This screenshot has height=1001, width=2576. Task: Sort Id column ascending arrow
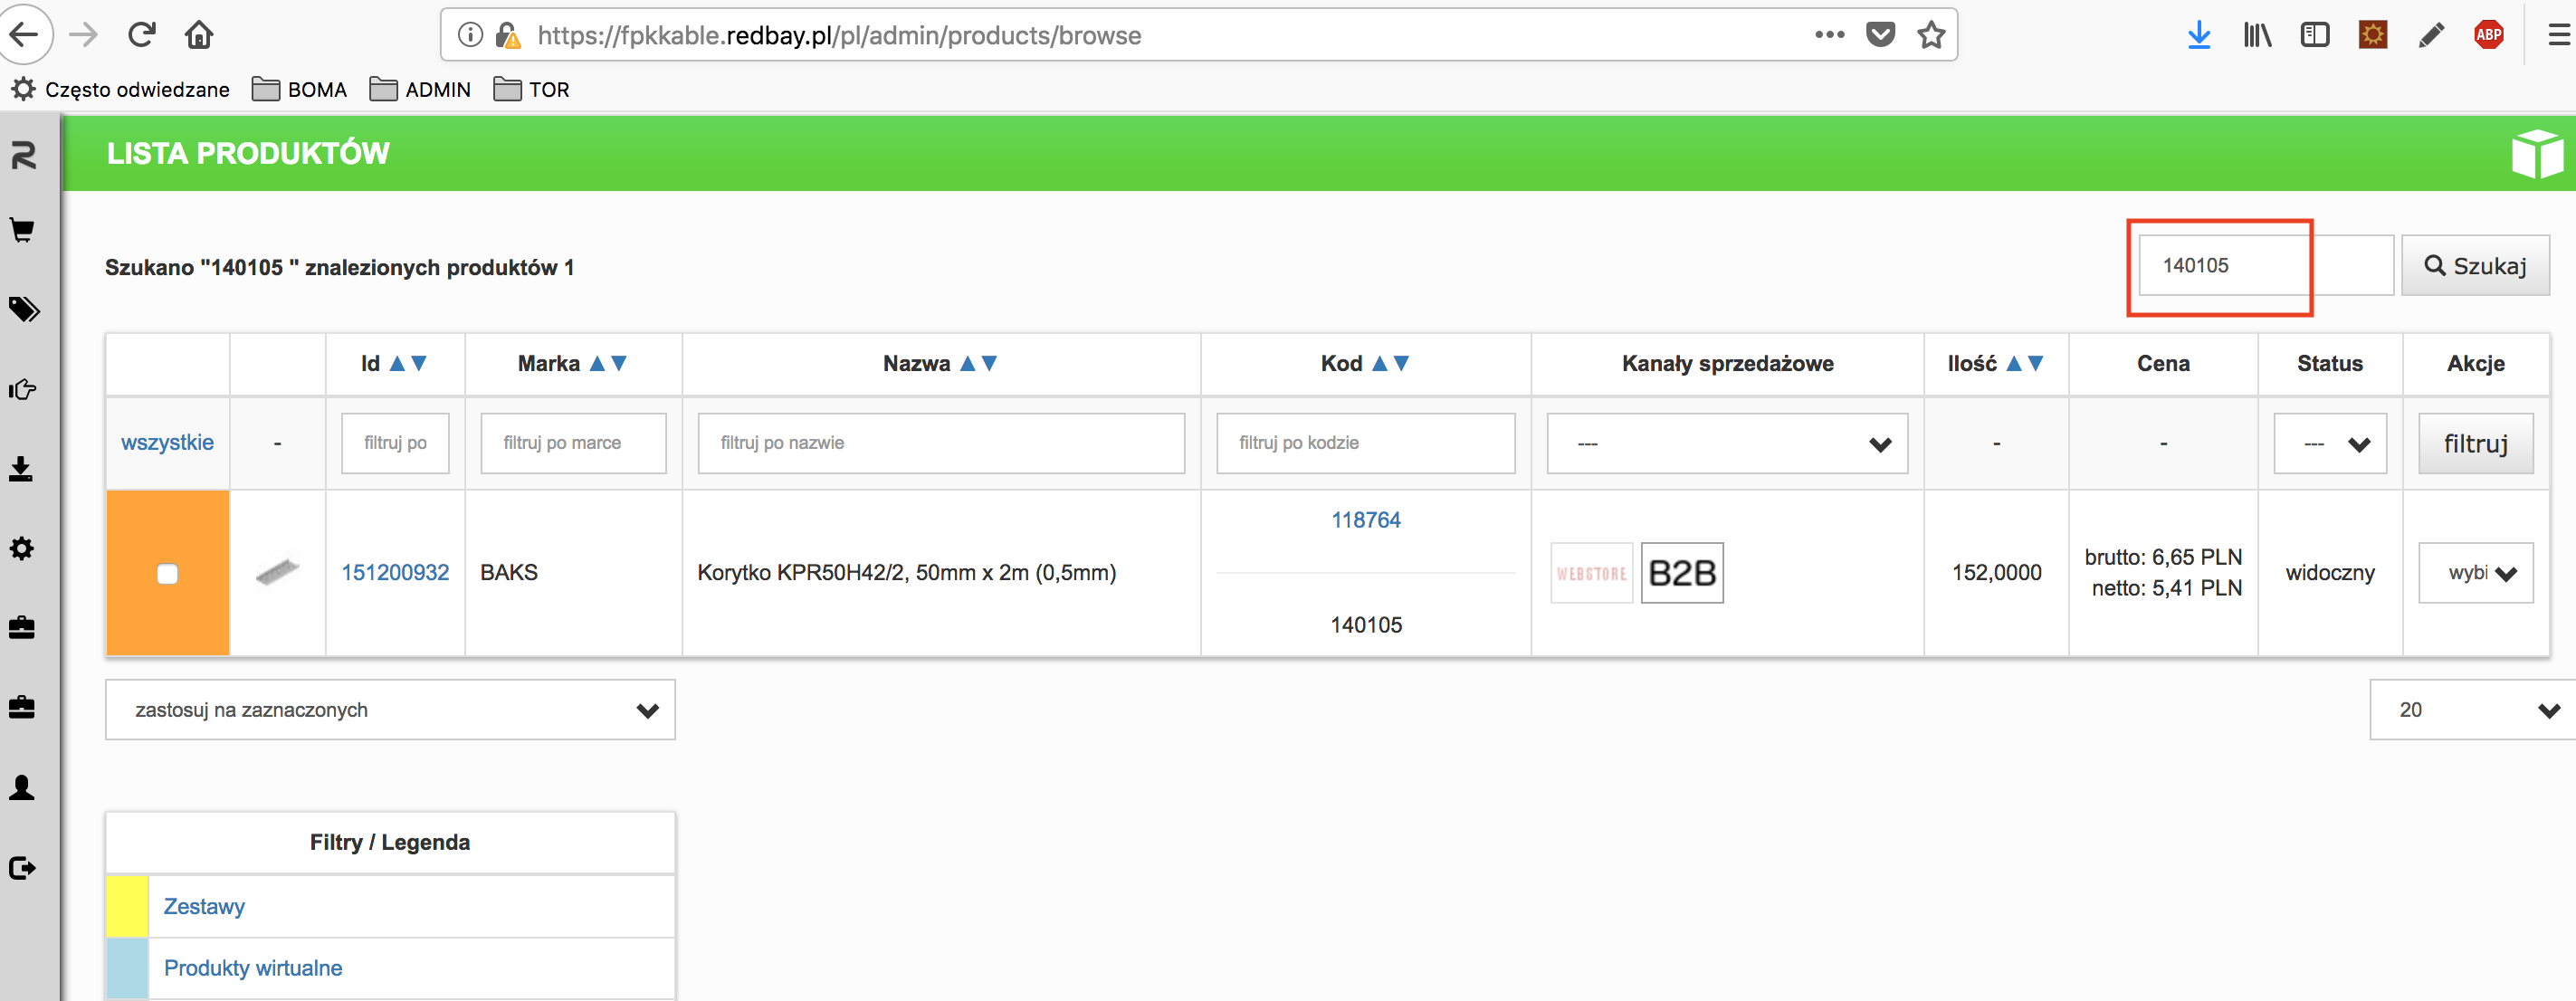pyautogui.click(x=397, y=364)
